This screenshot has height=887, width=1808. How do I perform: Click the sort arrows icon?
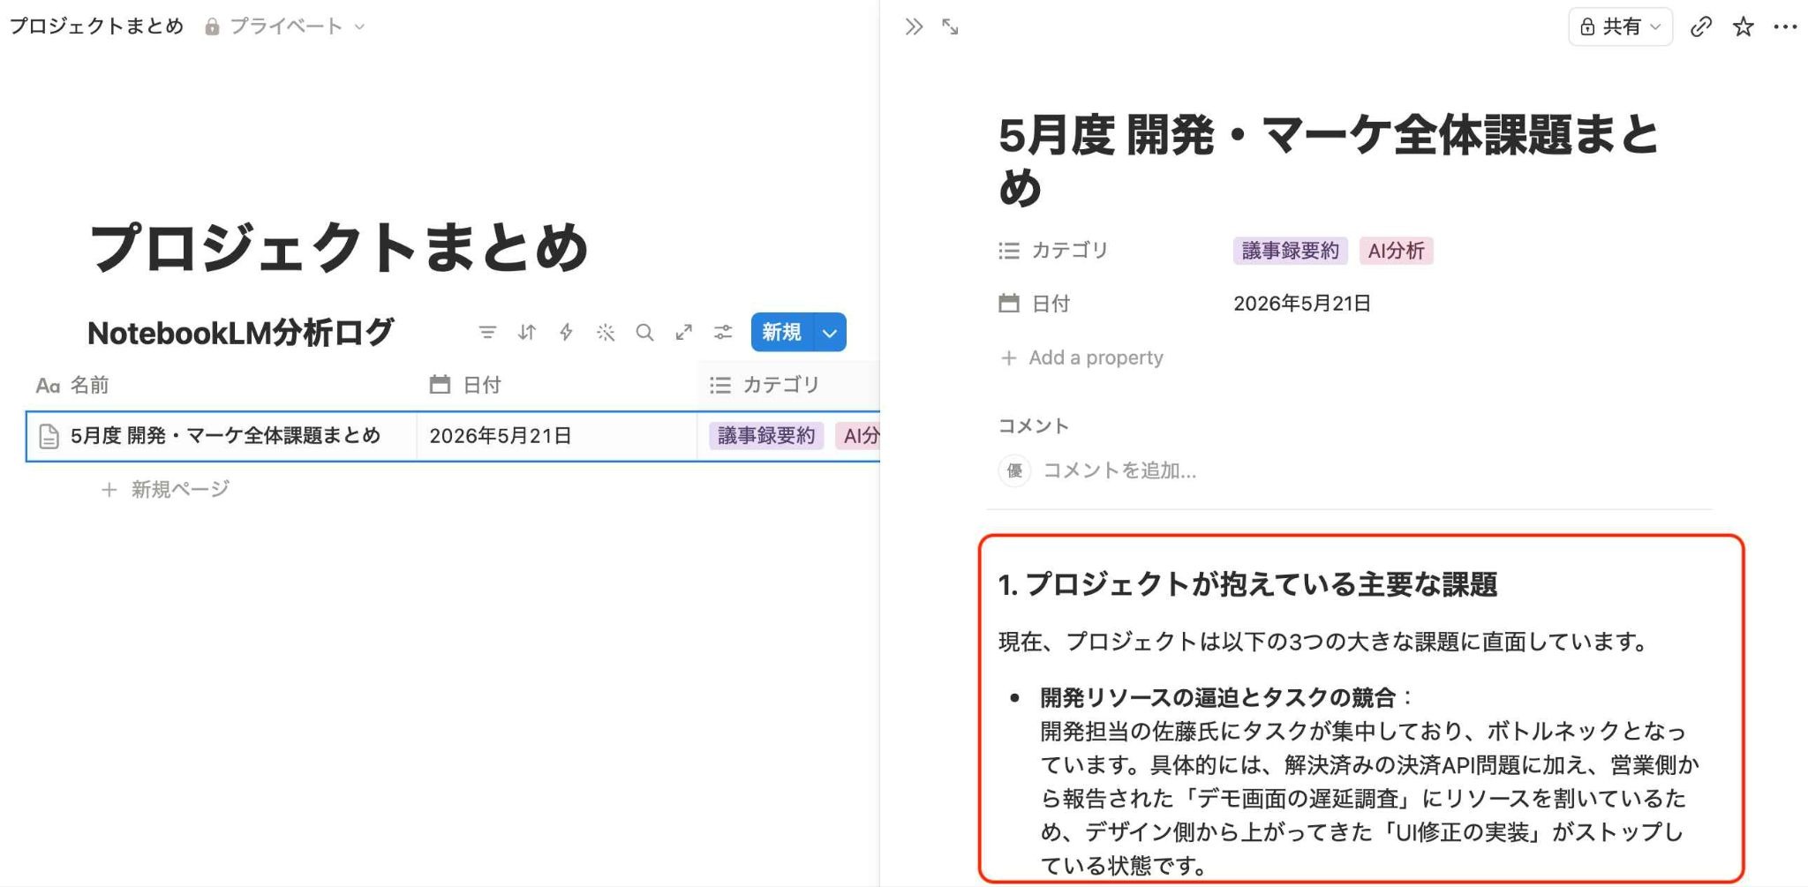tap(527, 333)
